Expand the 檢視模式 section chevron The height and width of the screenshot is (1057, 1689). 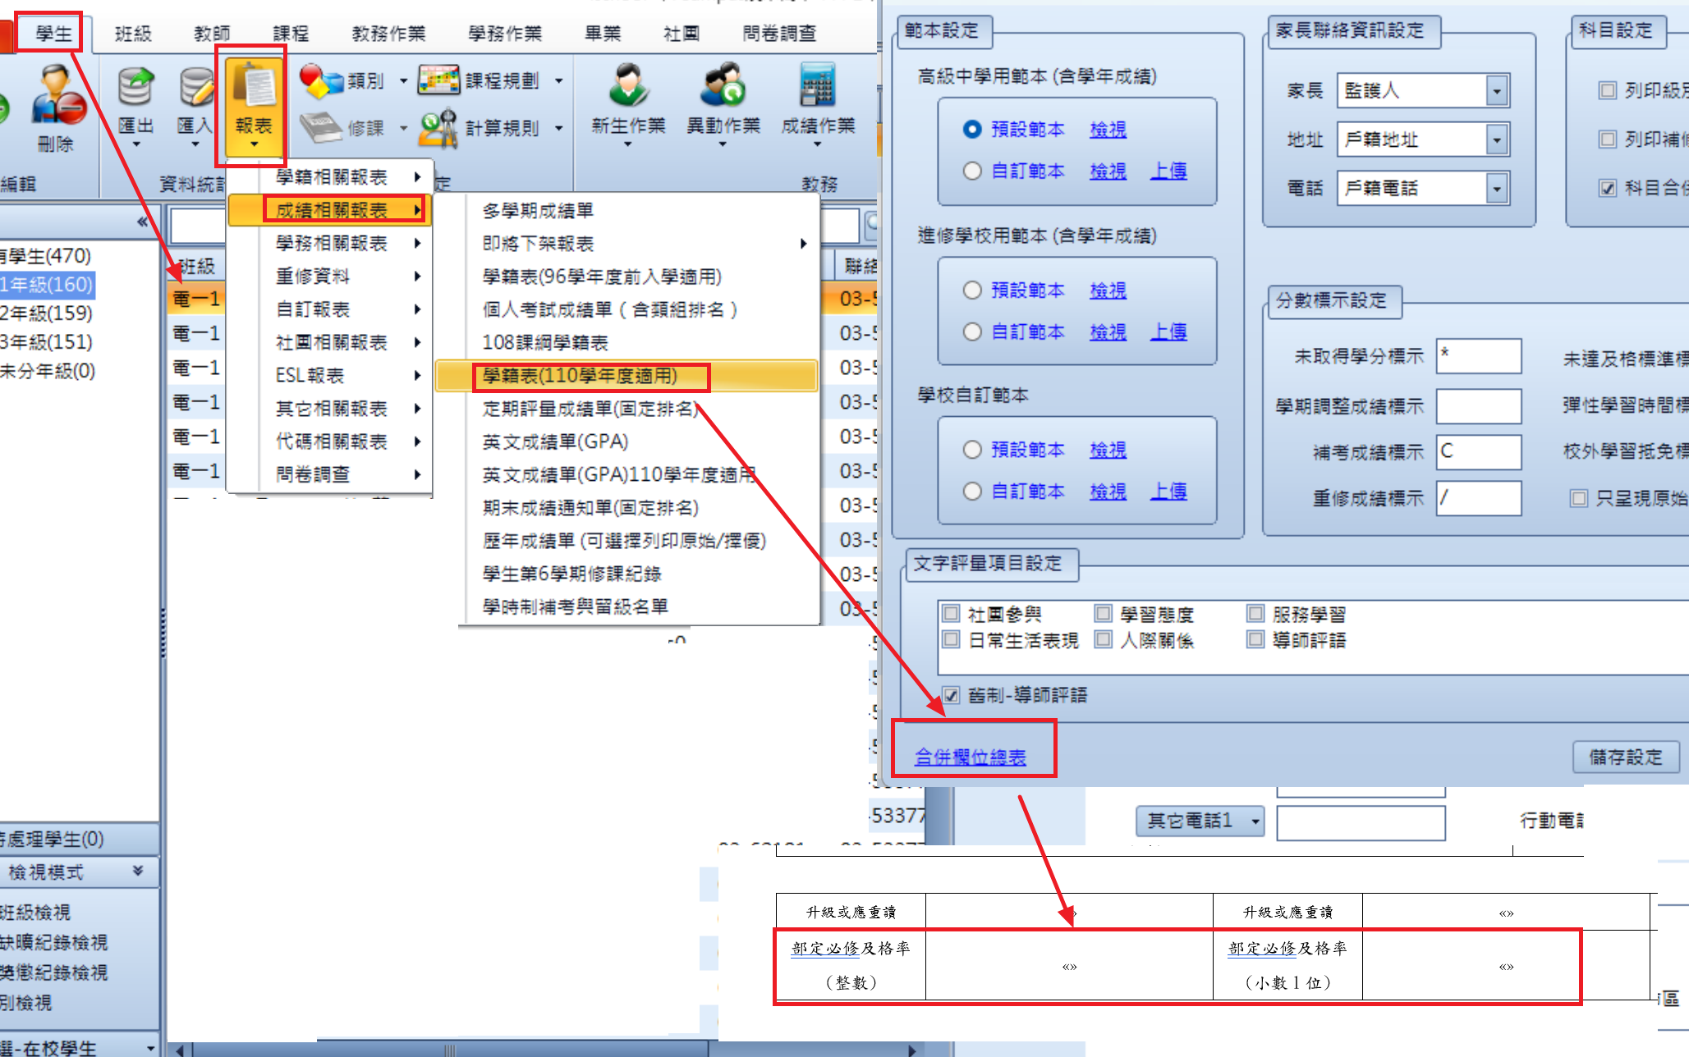pos(138,871)
